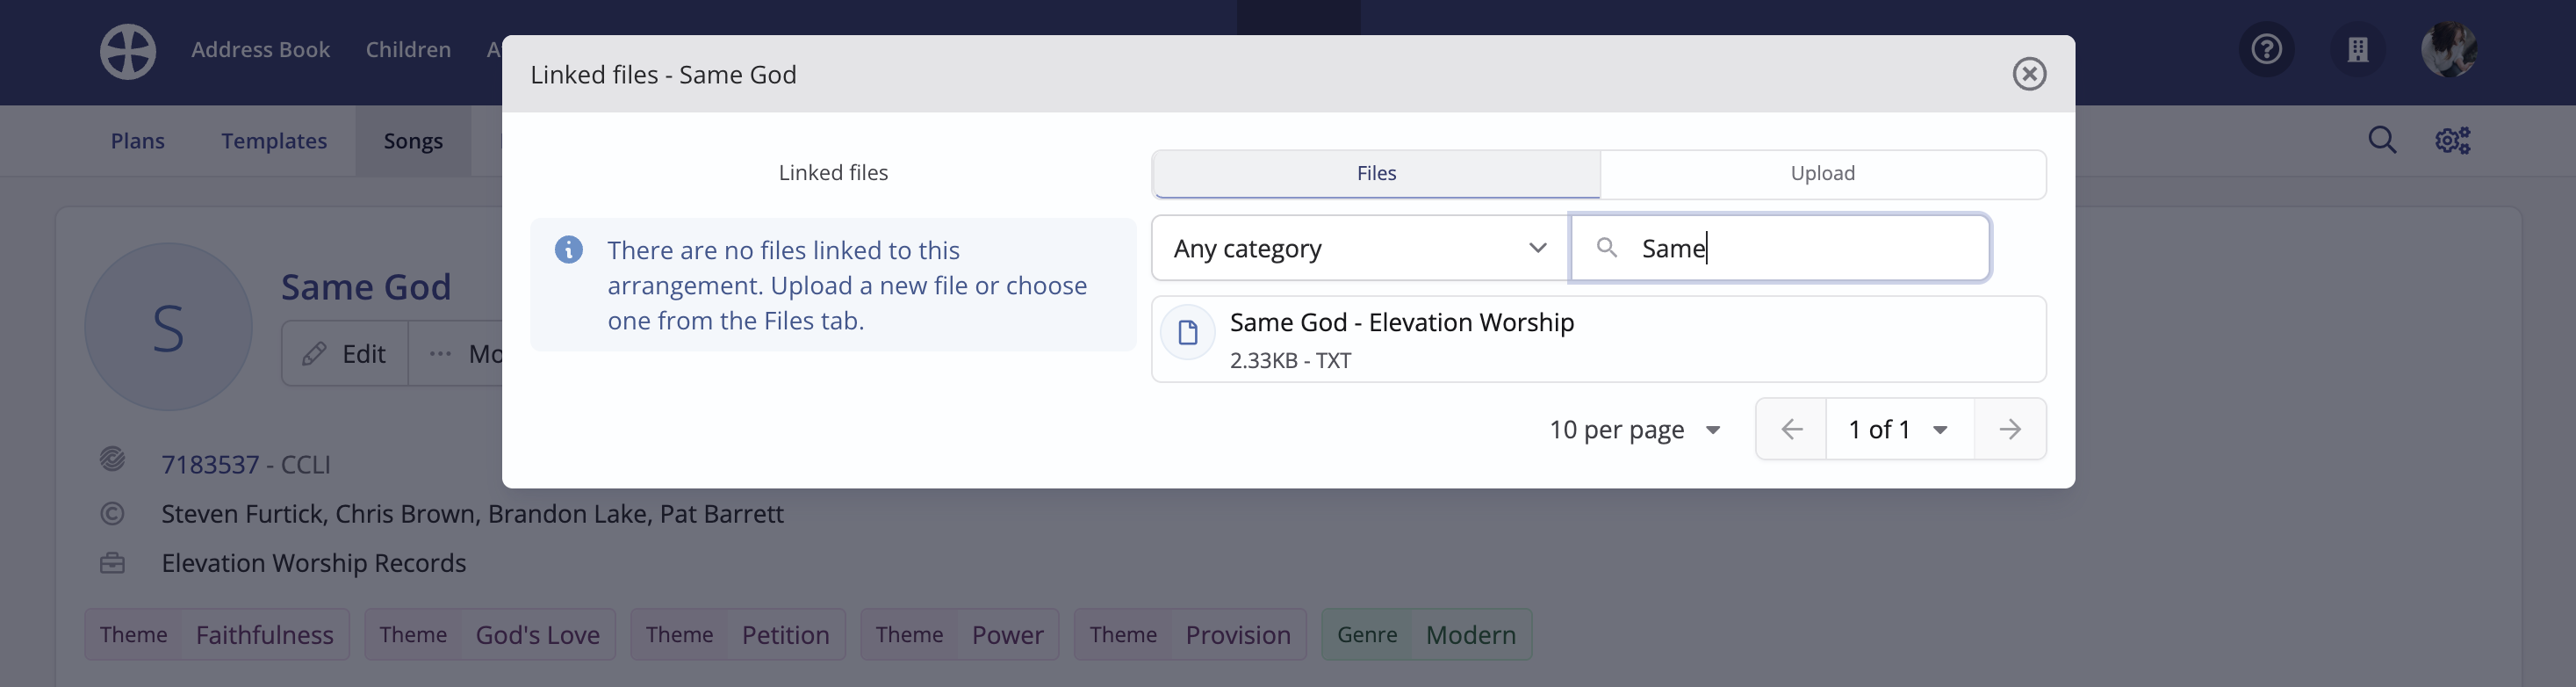2576x687 pixels.
Task: Click the Theme Provision tag
Action: point(1190,635)
